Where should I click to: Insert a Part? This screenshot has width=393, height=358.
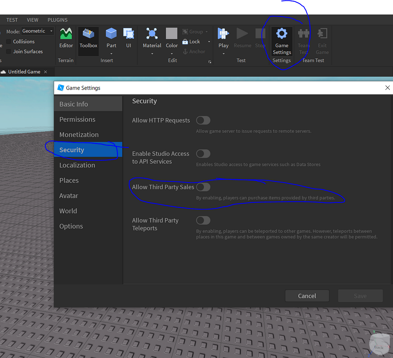(111, 39)
